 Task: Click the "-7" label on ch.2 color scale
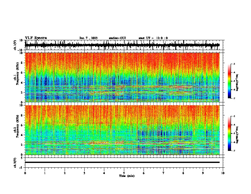234,151
